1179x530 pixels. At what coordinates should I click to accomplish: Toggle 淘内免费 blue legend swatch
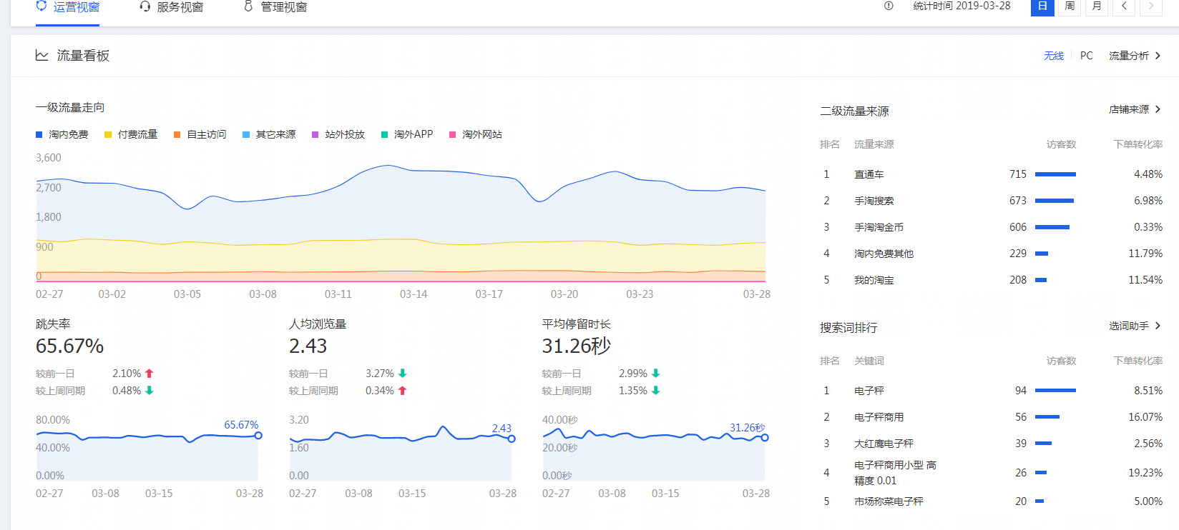click(39, 134)
